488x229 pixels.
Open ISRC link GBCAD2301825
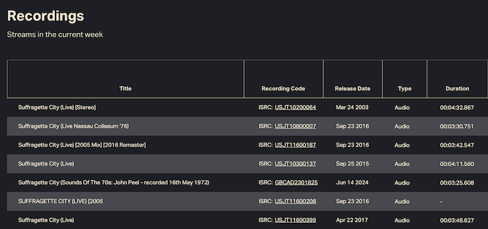click(x=296, y=183)
